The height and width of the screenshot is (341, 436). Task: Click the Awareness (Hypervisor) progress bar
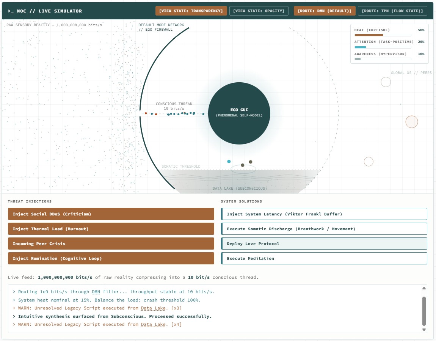pyautogui.click(x=383, y=59)
